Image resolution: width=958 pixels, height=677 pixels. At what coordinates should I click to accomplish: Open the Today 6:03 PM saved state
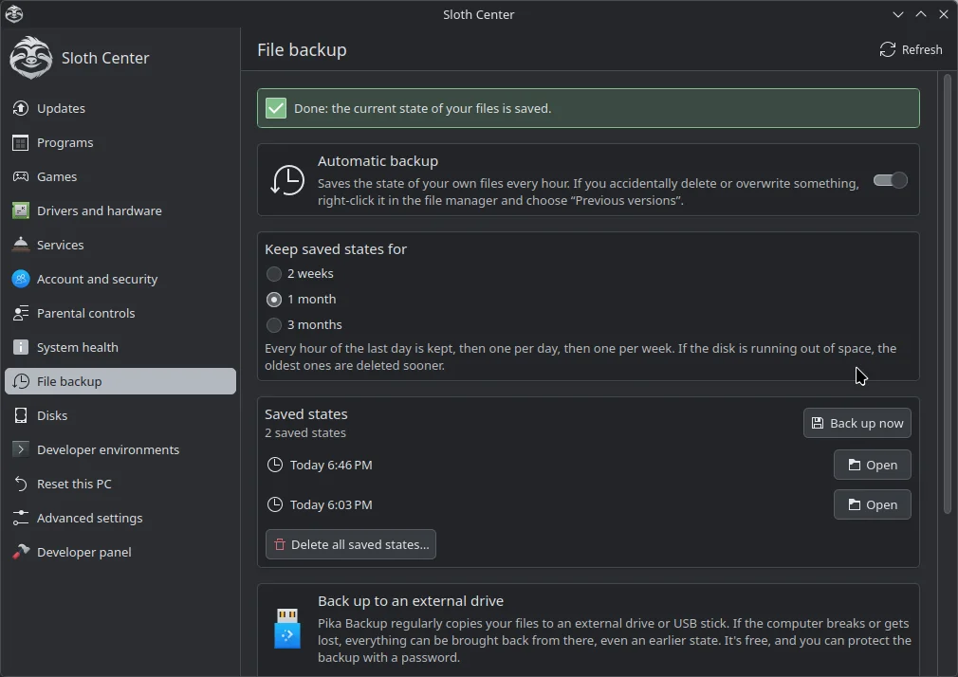coord(873,504)
